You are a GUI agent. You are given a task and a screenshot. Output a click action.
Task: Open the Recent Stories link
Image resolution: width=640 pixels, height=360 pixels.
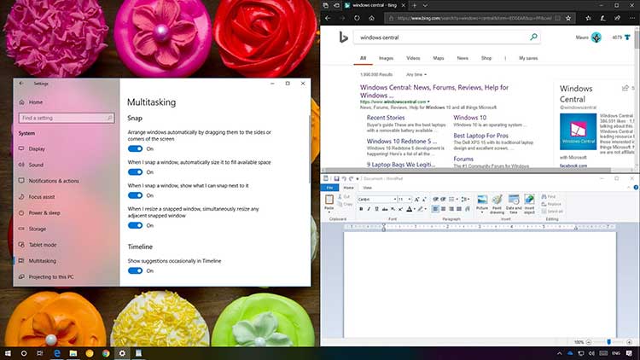[386, 118]
